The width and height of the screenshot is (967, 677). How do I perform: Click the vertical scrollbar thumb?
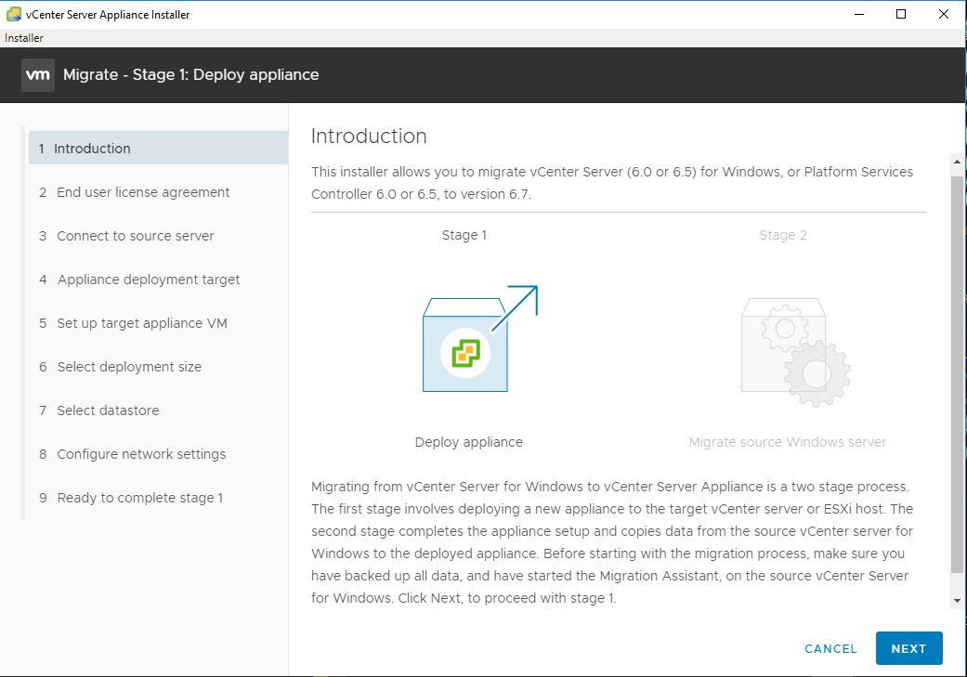point(957,371)
